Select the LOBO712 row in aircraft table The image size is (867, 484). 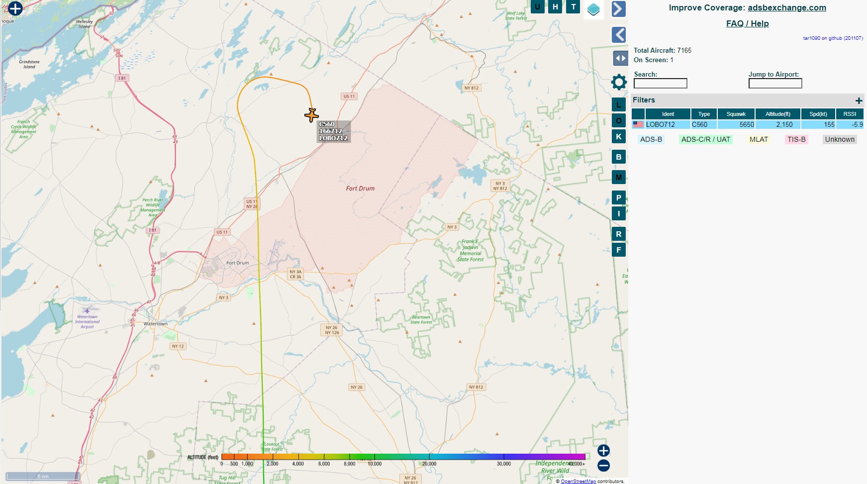pyautogui.click(x=748, y=124)
